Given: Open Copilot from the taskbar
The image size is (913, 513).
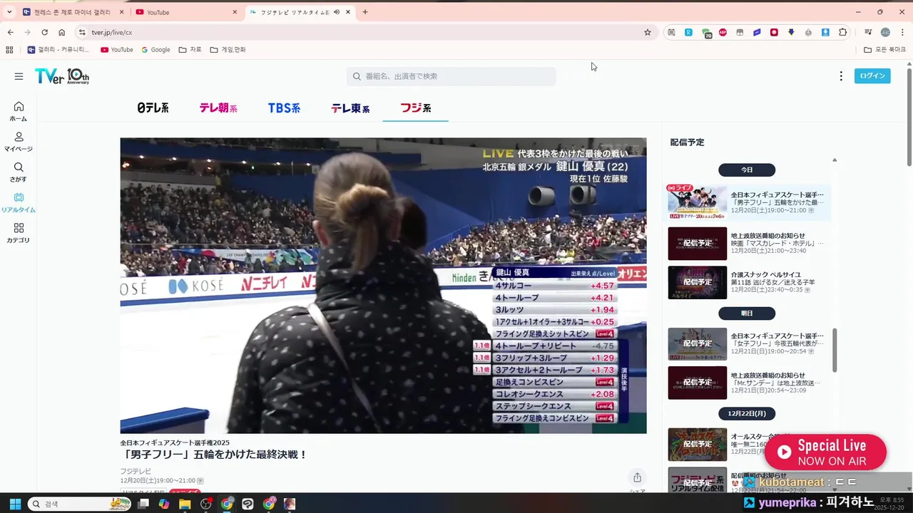Looking at the screenshot, I should point(164,504).
